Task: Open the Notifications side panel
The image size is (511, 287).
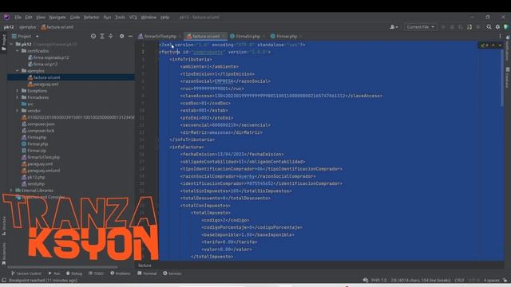Action: (x=508, y=48)
